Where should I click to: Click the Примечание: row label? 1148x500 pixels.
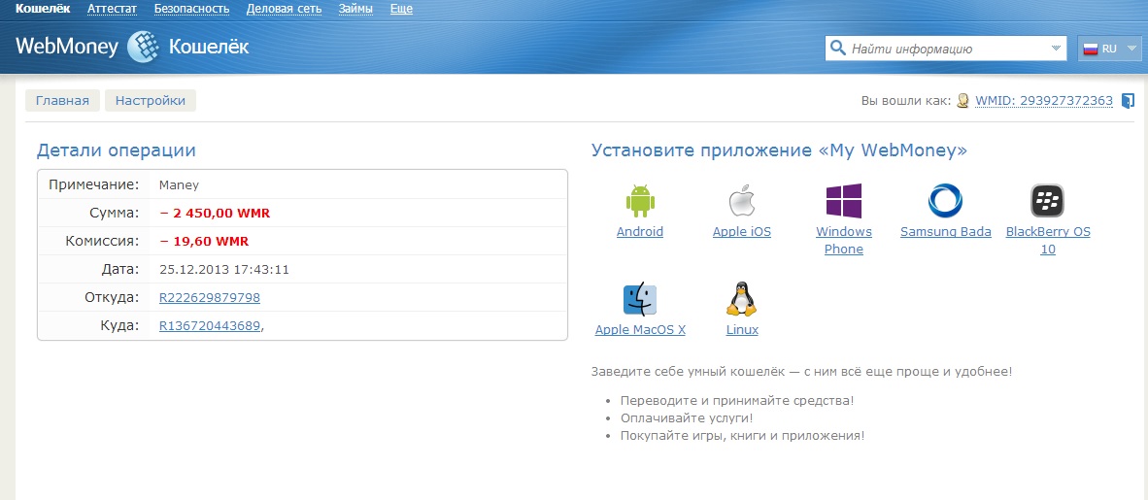tap(93, 185)
